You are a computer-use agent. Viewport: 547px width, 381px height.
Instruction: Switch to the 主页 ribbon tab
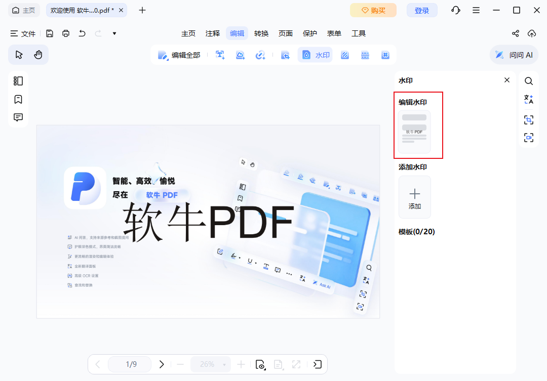click(188, 33)
